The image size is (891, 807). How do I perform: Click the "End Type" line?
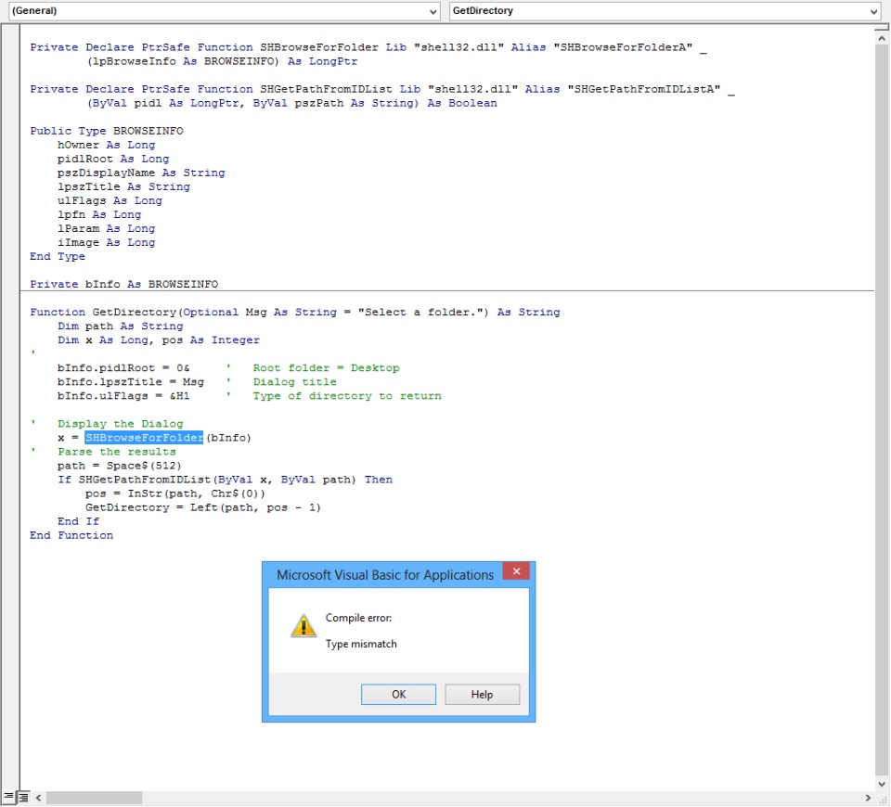(x=58, y=256)
